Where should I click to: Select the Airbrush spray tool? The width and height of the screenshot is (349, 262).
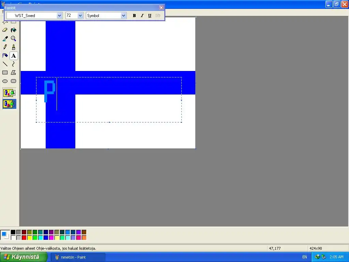[5, 56]
